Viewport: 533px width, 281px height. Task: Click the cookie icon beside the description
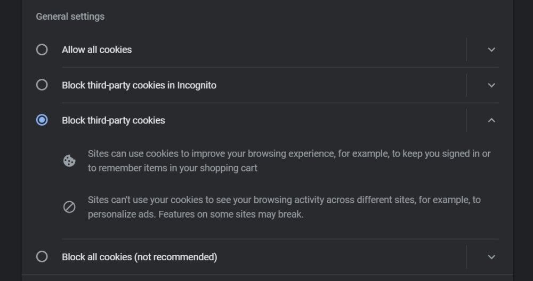point(69,161)
